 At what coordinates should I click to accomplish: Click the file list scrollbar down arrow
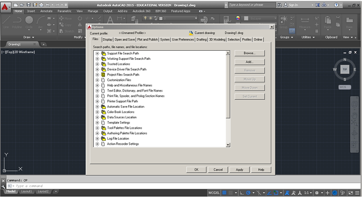(x=228, y=145)
